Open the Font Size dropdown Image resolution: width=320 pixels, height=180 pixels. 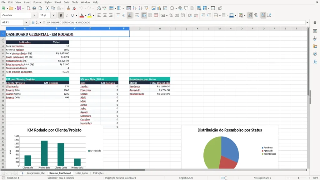pyautogui.click(x=53, y=15)
